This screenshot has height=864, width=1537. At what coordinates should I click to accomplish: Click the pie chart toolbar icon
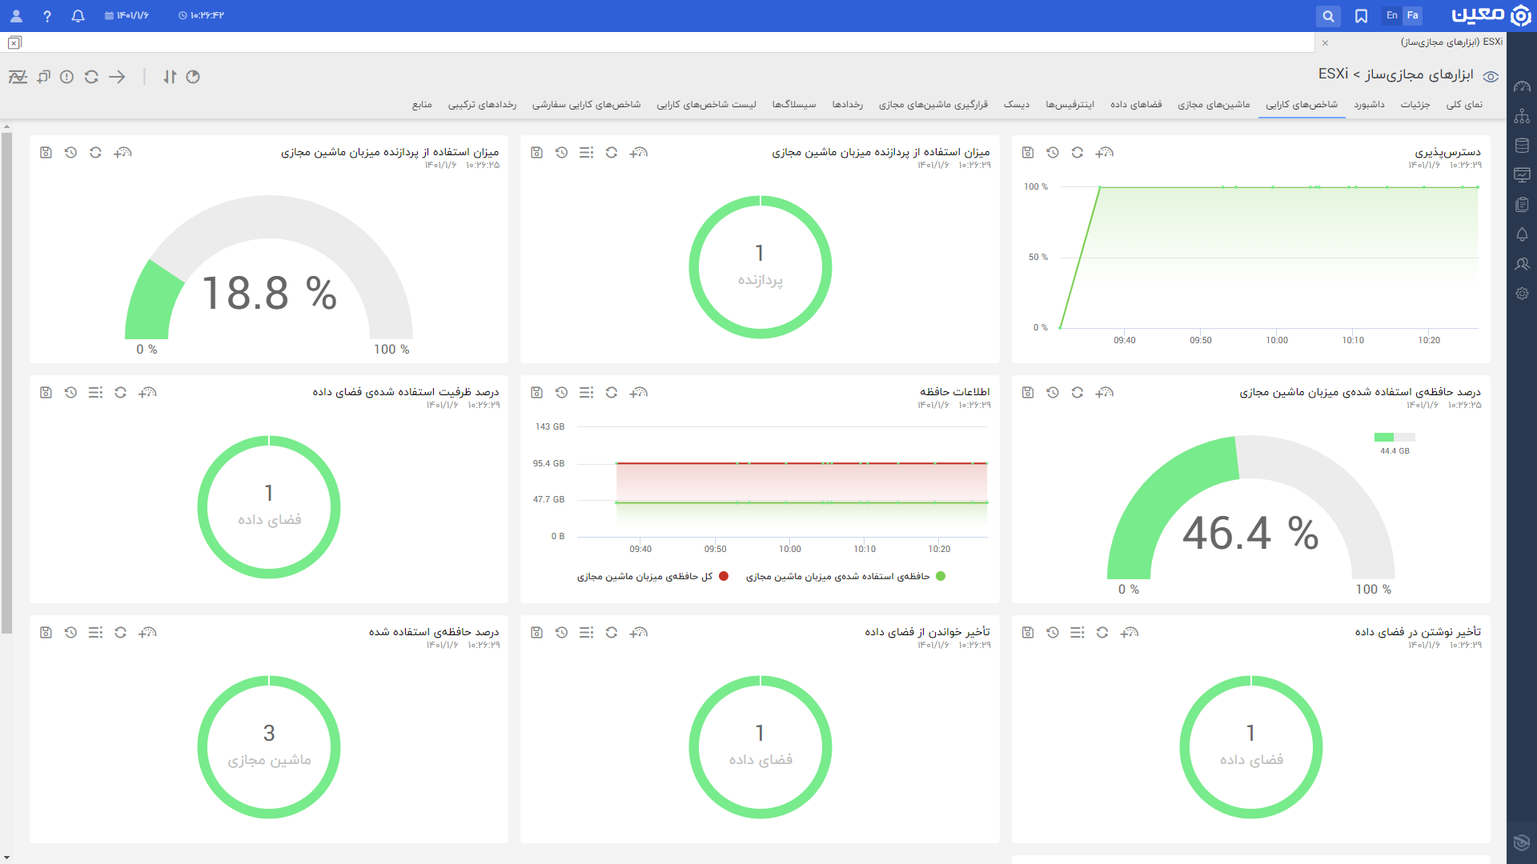click(x=193, y=77)
